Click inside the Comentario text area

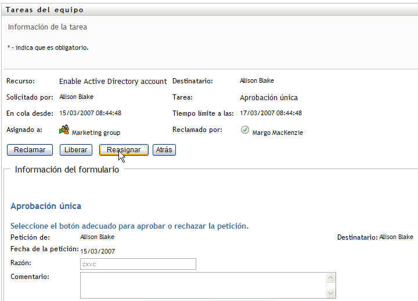(x=203, y=285)
